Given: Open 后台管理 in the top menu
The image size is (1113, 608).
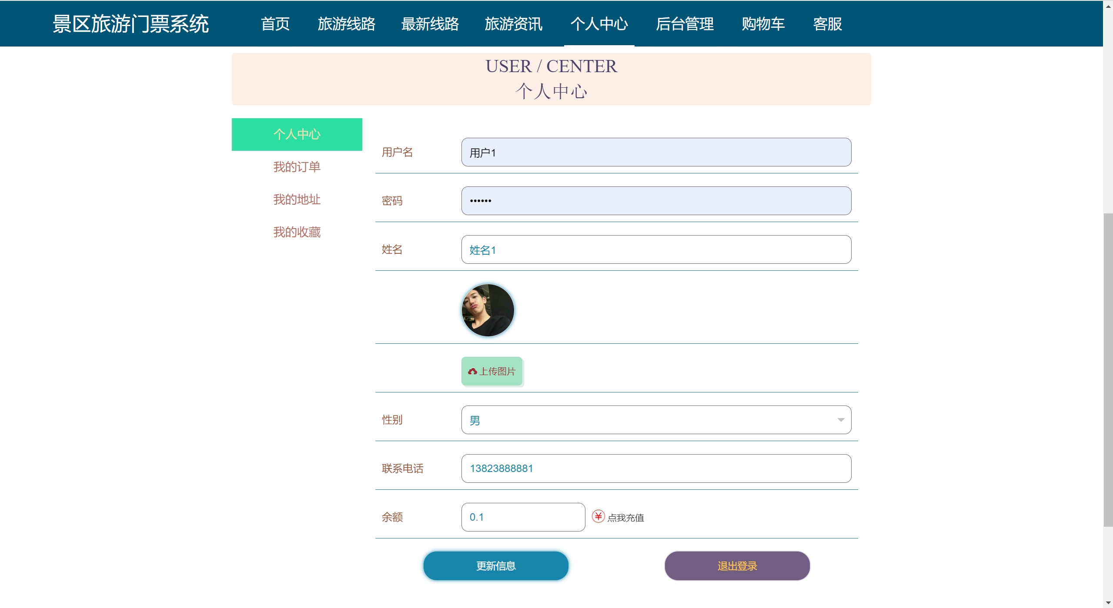Looking at the screenshot, I should pyautogui.click(x=685, y=24).
